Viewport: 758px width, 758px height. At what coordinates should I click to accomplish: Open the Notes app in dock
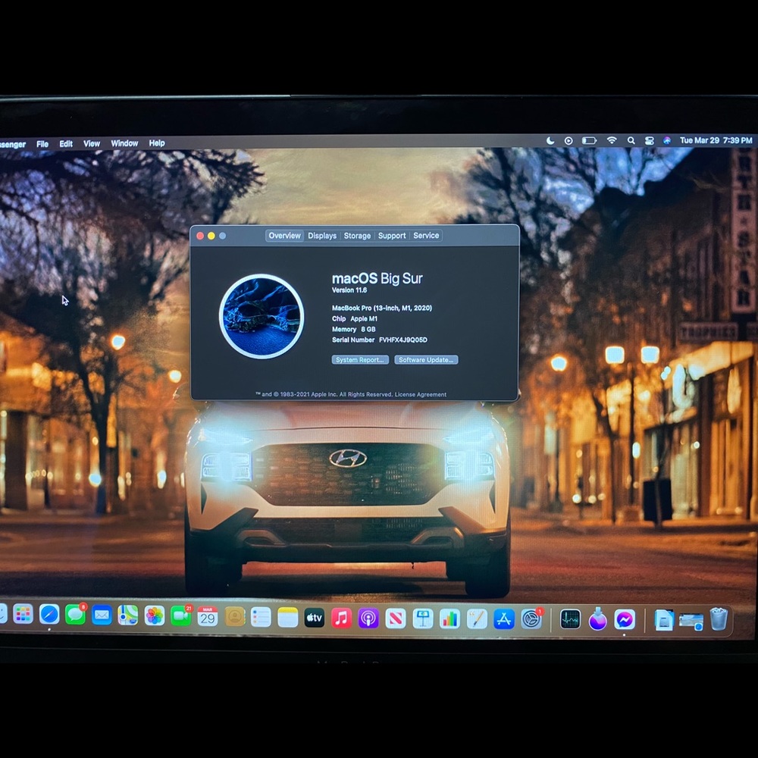pyautogui.click(x=287, y=617)
